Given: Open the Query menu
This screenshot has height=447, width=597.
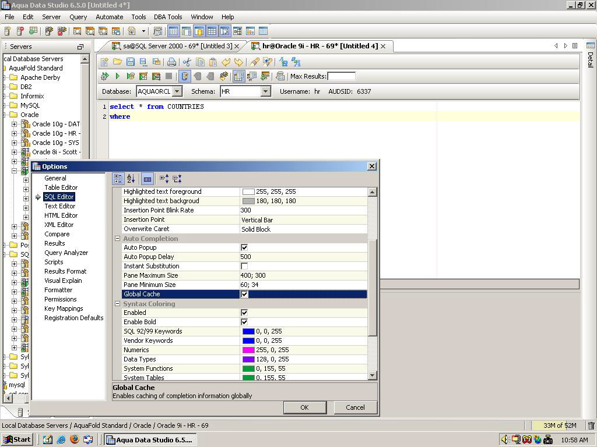Looking at the screenshot, I should (78, 17).
